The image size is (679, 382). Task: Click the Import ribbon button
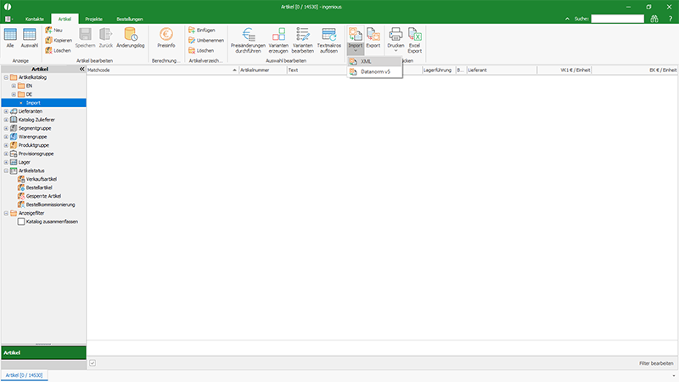(x=355, y=40)
